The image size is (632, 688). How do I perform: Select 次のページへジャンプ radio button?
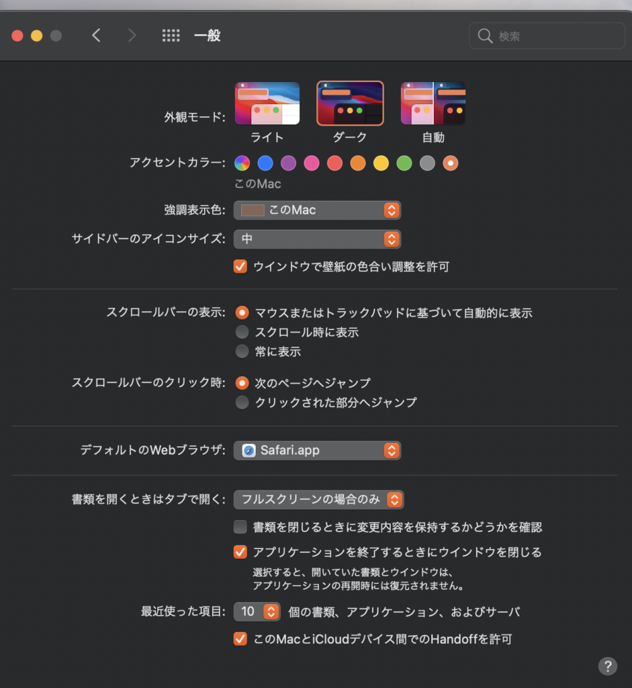tap(242, 383)
